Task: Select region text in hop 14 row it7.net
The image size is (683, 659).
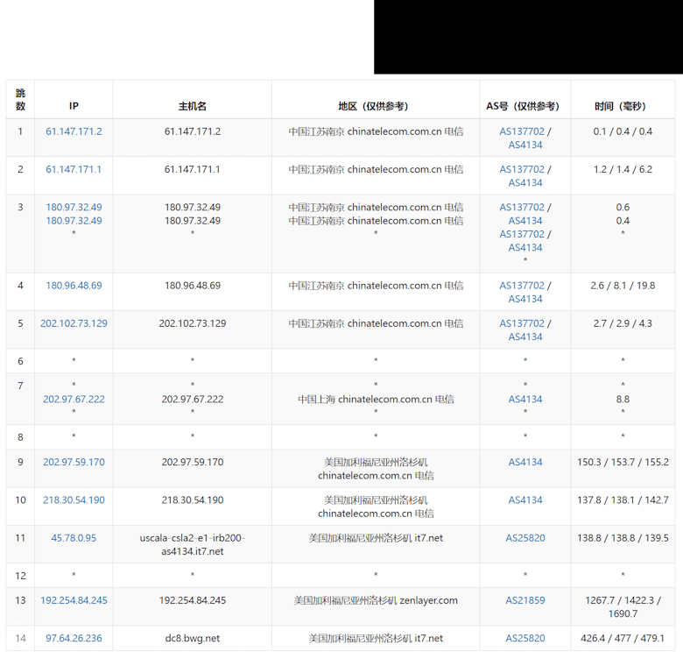Action: (x=376, y=639)
